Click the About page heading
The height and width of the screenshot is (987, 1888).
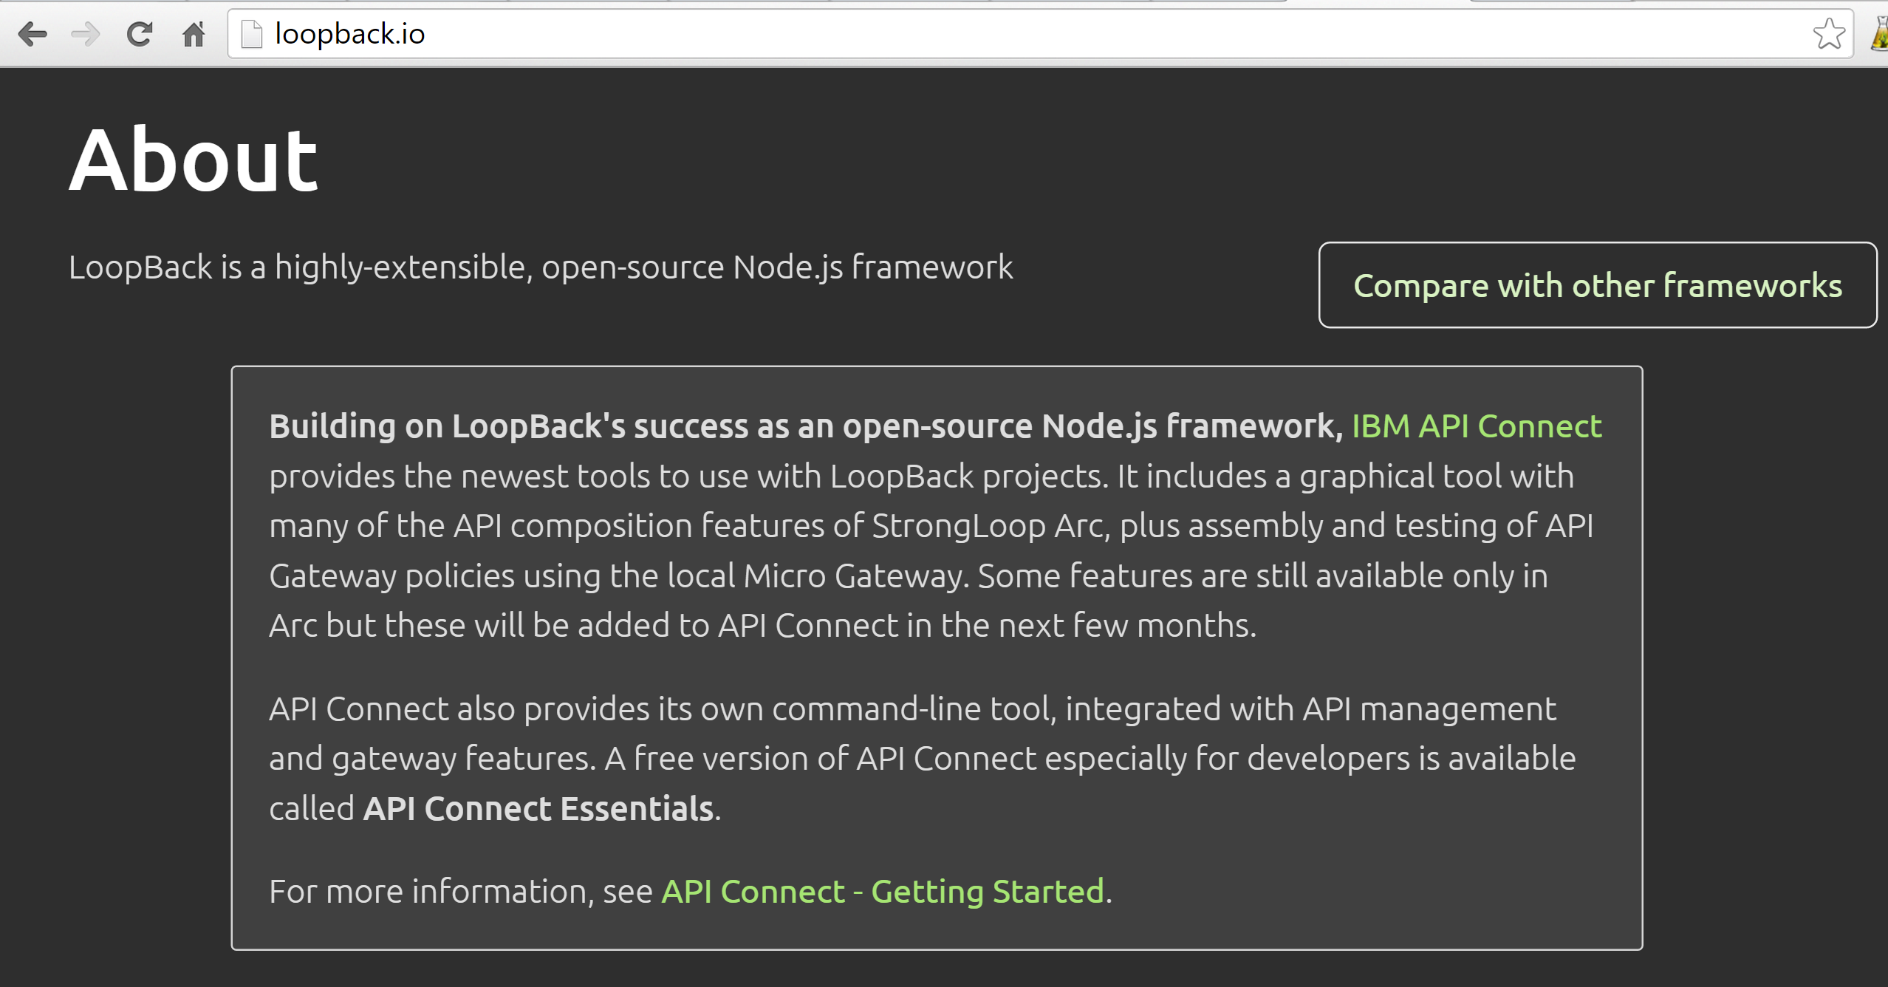[x=194, y=160]
